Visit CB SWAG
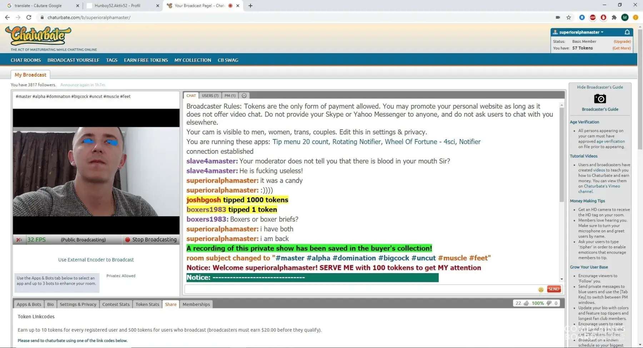The width and height of the screenshot is (643, 348). pyautogui.click(x=228, y=60)
